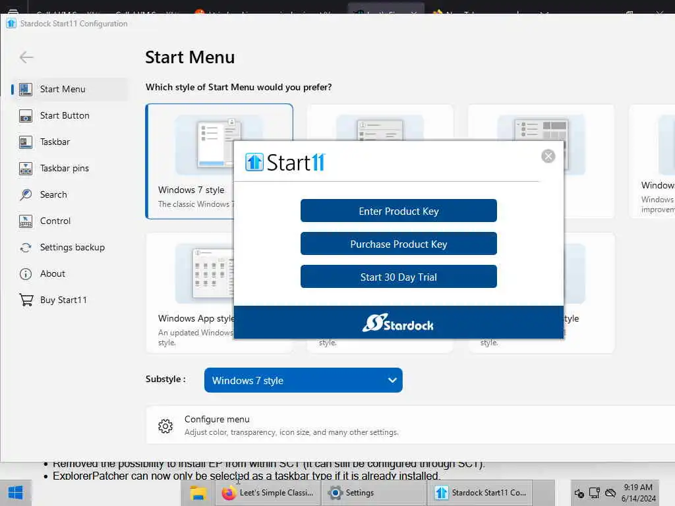Viewport: 675px width, 506px height.
Task: Click the network display tray icon
Action: 595,493
